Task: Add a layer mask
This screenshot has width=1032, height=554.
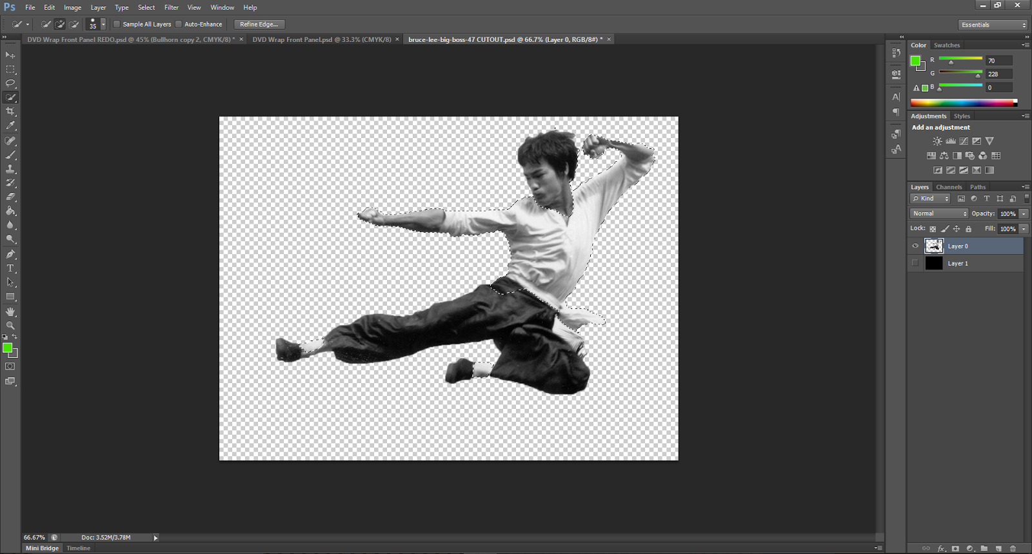Action: [x=955, y=548]
